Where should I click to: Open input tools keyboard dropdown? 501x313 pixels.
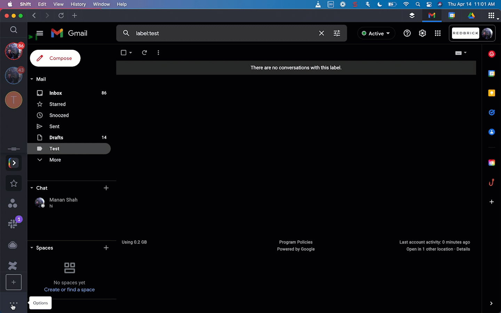tap(461, 53)
